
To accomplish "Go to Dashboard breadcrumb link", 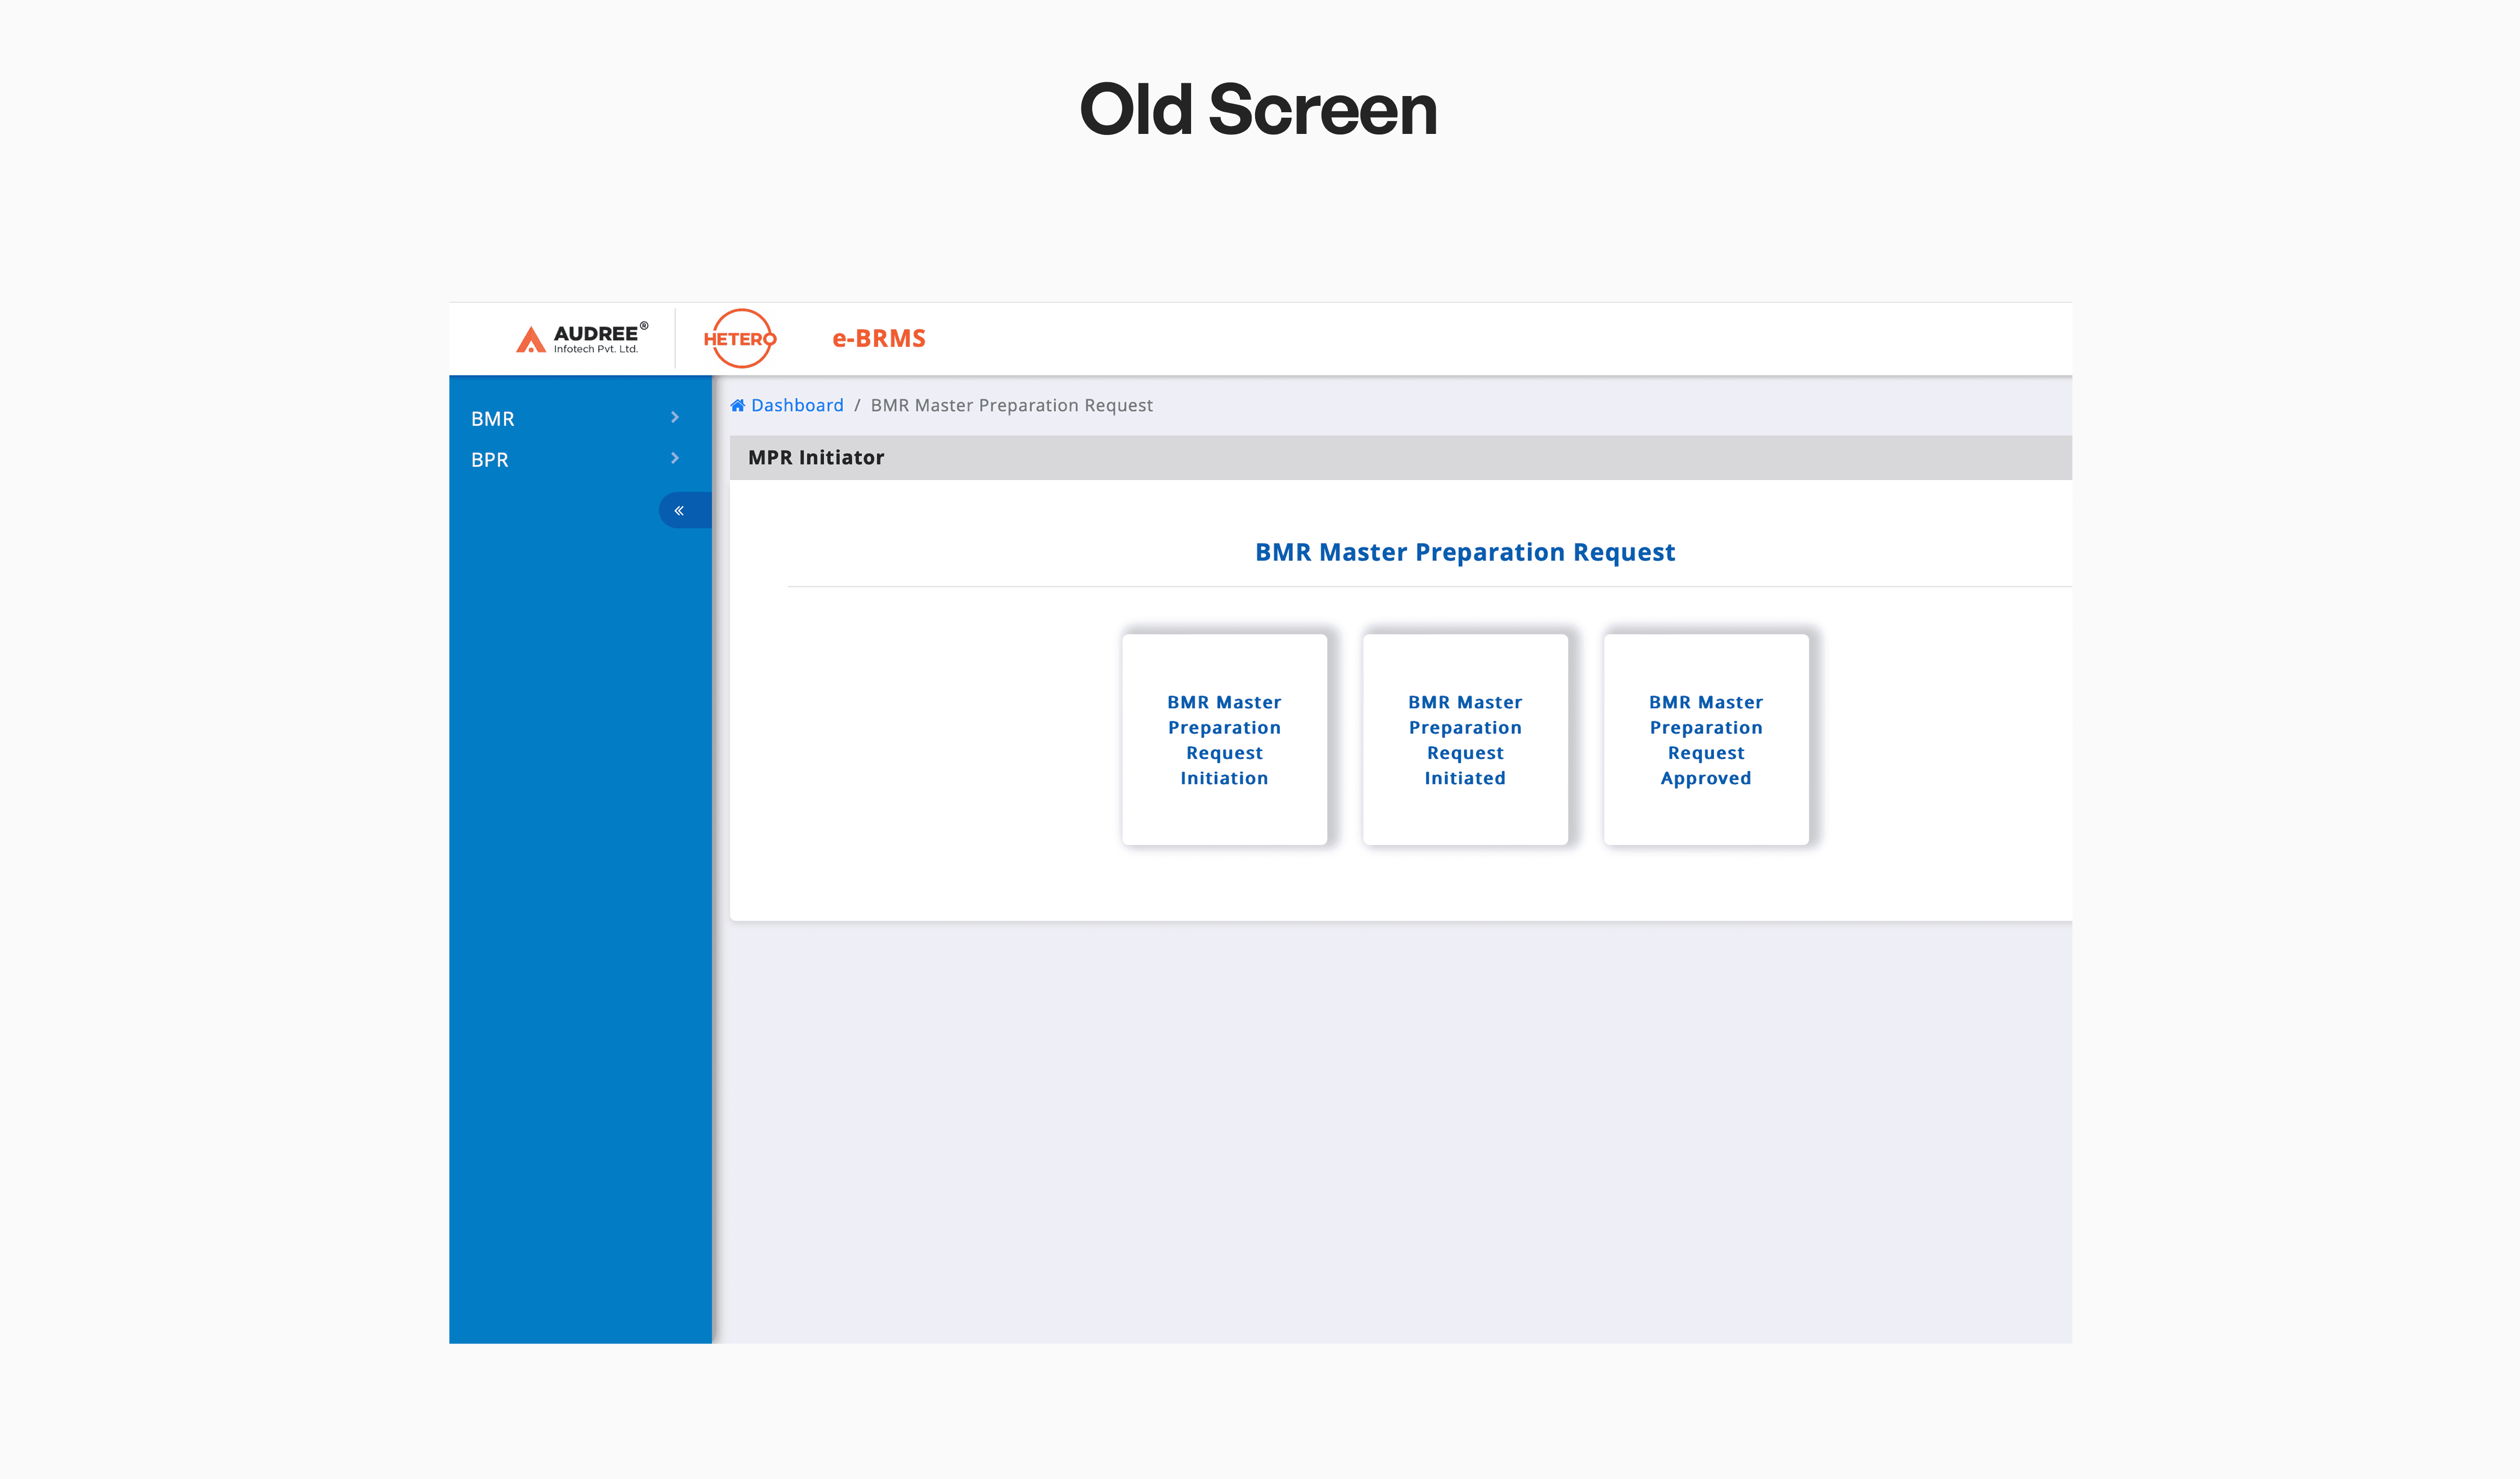I will click(x=797, y=405).
